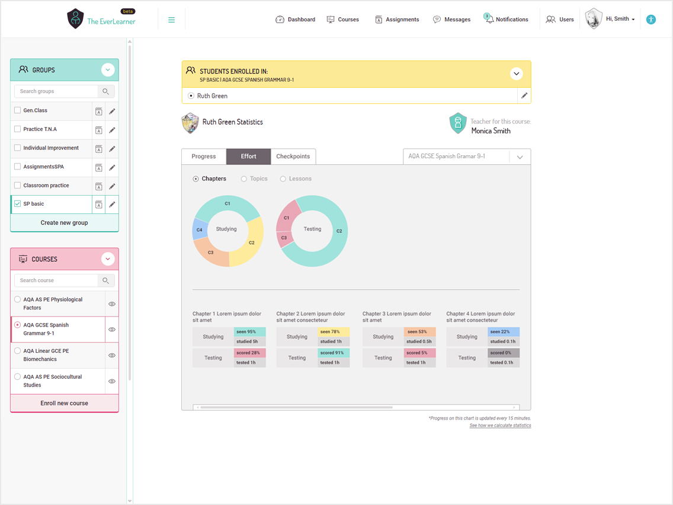Image resolution: width=673 pixels, height=505 pixels.
Task: Edit enrolled student Ruth Green with pencil icon
Action: tap(524, 95)
